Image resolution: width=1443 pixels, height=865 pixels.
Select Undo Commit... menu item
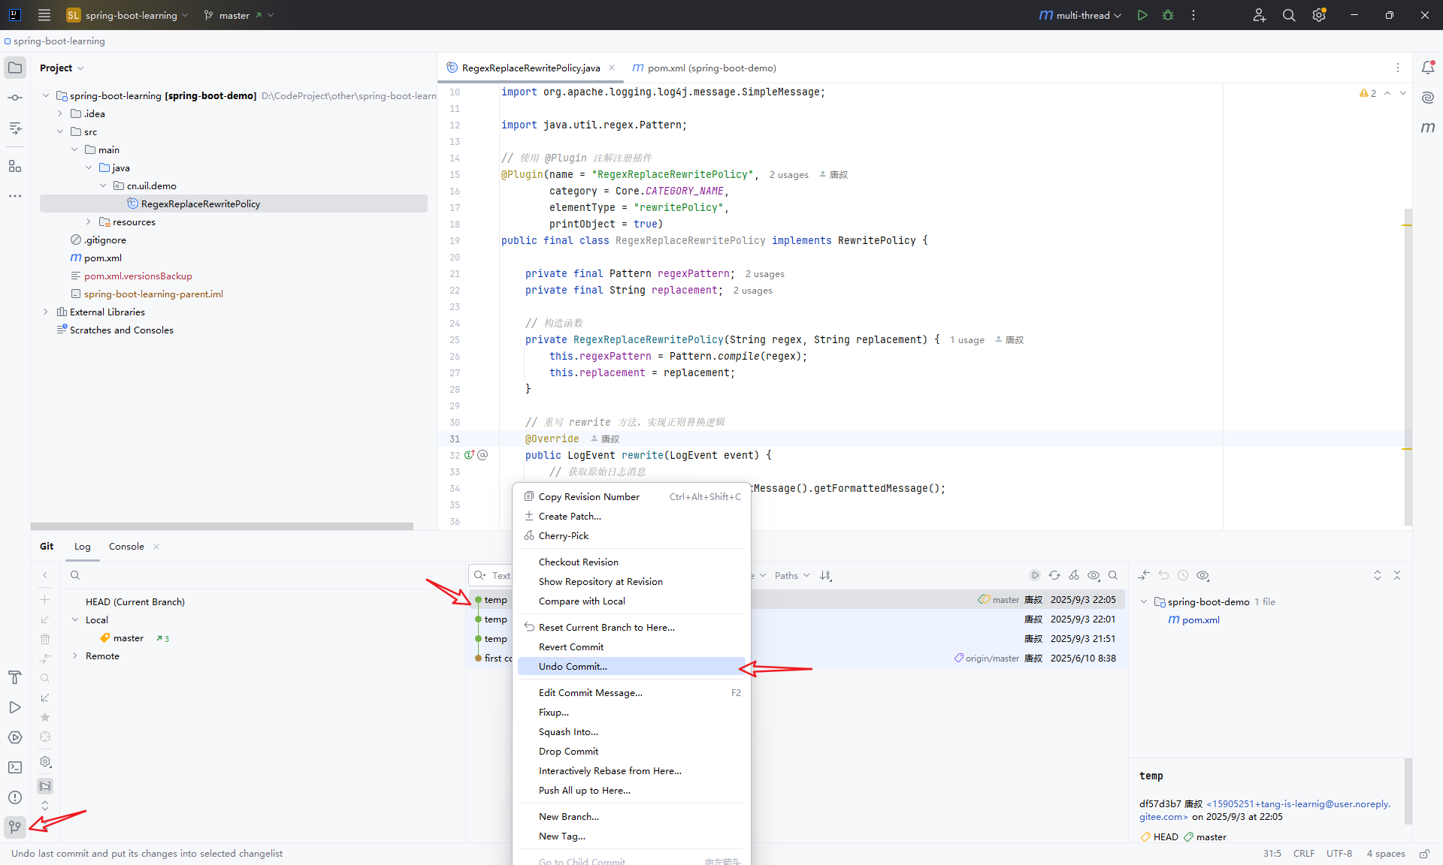tap(573, 666)
